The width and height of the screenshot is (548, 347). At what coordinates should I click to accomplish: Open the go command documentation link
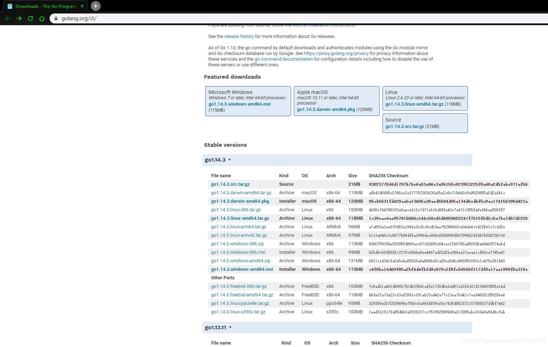[x=284, y=59]
